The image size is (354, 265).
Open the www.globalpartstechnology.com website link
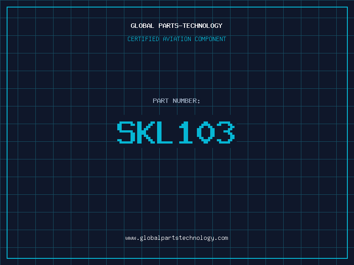point(177,238)
